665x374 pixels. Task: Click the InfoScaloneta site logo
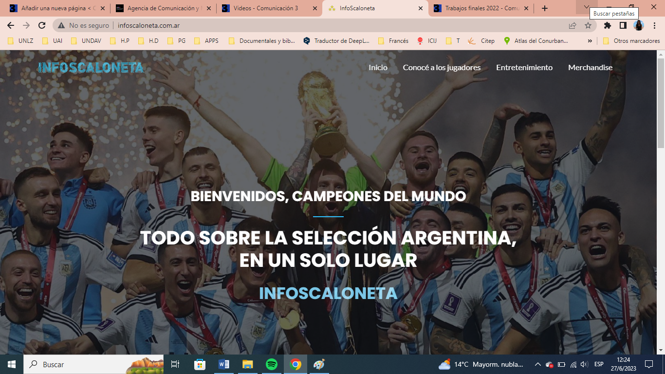click(x=91, y=68)
